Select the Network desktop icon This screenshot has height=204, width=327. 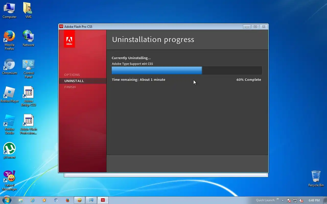click(28, 39)
